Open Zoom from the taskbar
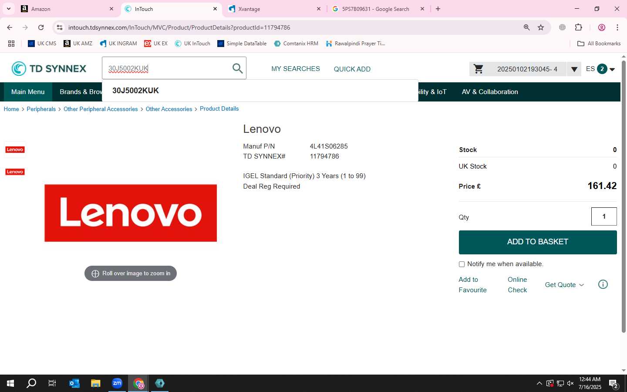Screen dimensions: 627x392 (x=117, y=383)
